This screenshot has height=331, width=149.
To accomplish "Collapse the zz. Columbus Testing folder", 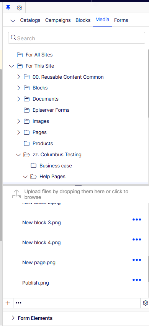I will coord(18,155).
